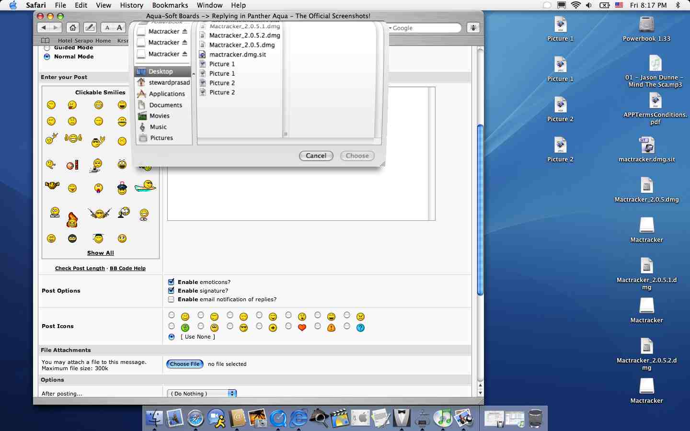Open volume control in the menu bar
Viewport: 690px width, 431px height.
pyautogui.click(x=589, y=5)
